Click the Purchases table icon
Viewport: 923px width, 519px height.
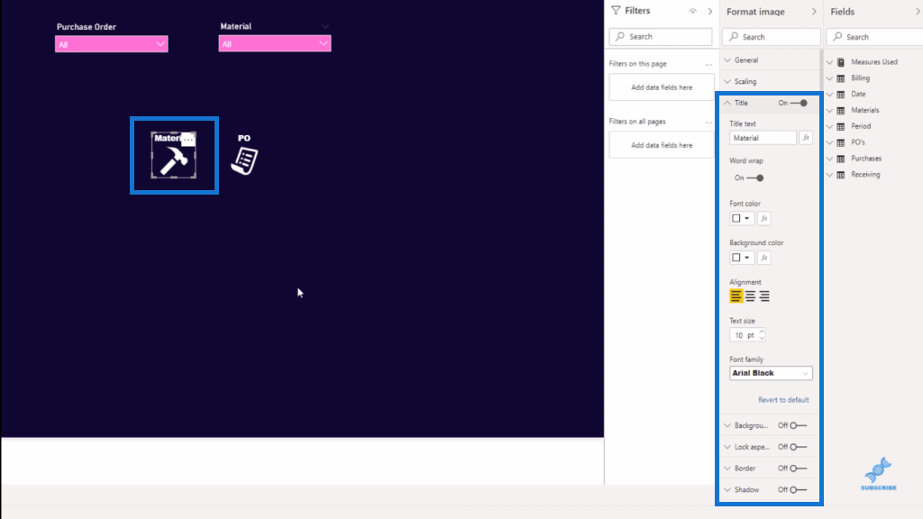(841, 159)
